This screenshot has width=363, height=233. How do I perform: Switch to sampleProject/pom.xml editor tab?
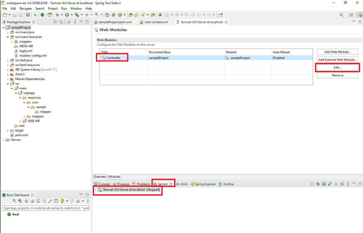(113, 22)
